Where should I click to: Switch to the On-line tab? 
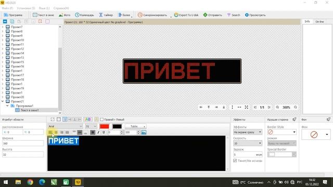[319, 22]
